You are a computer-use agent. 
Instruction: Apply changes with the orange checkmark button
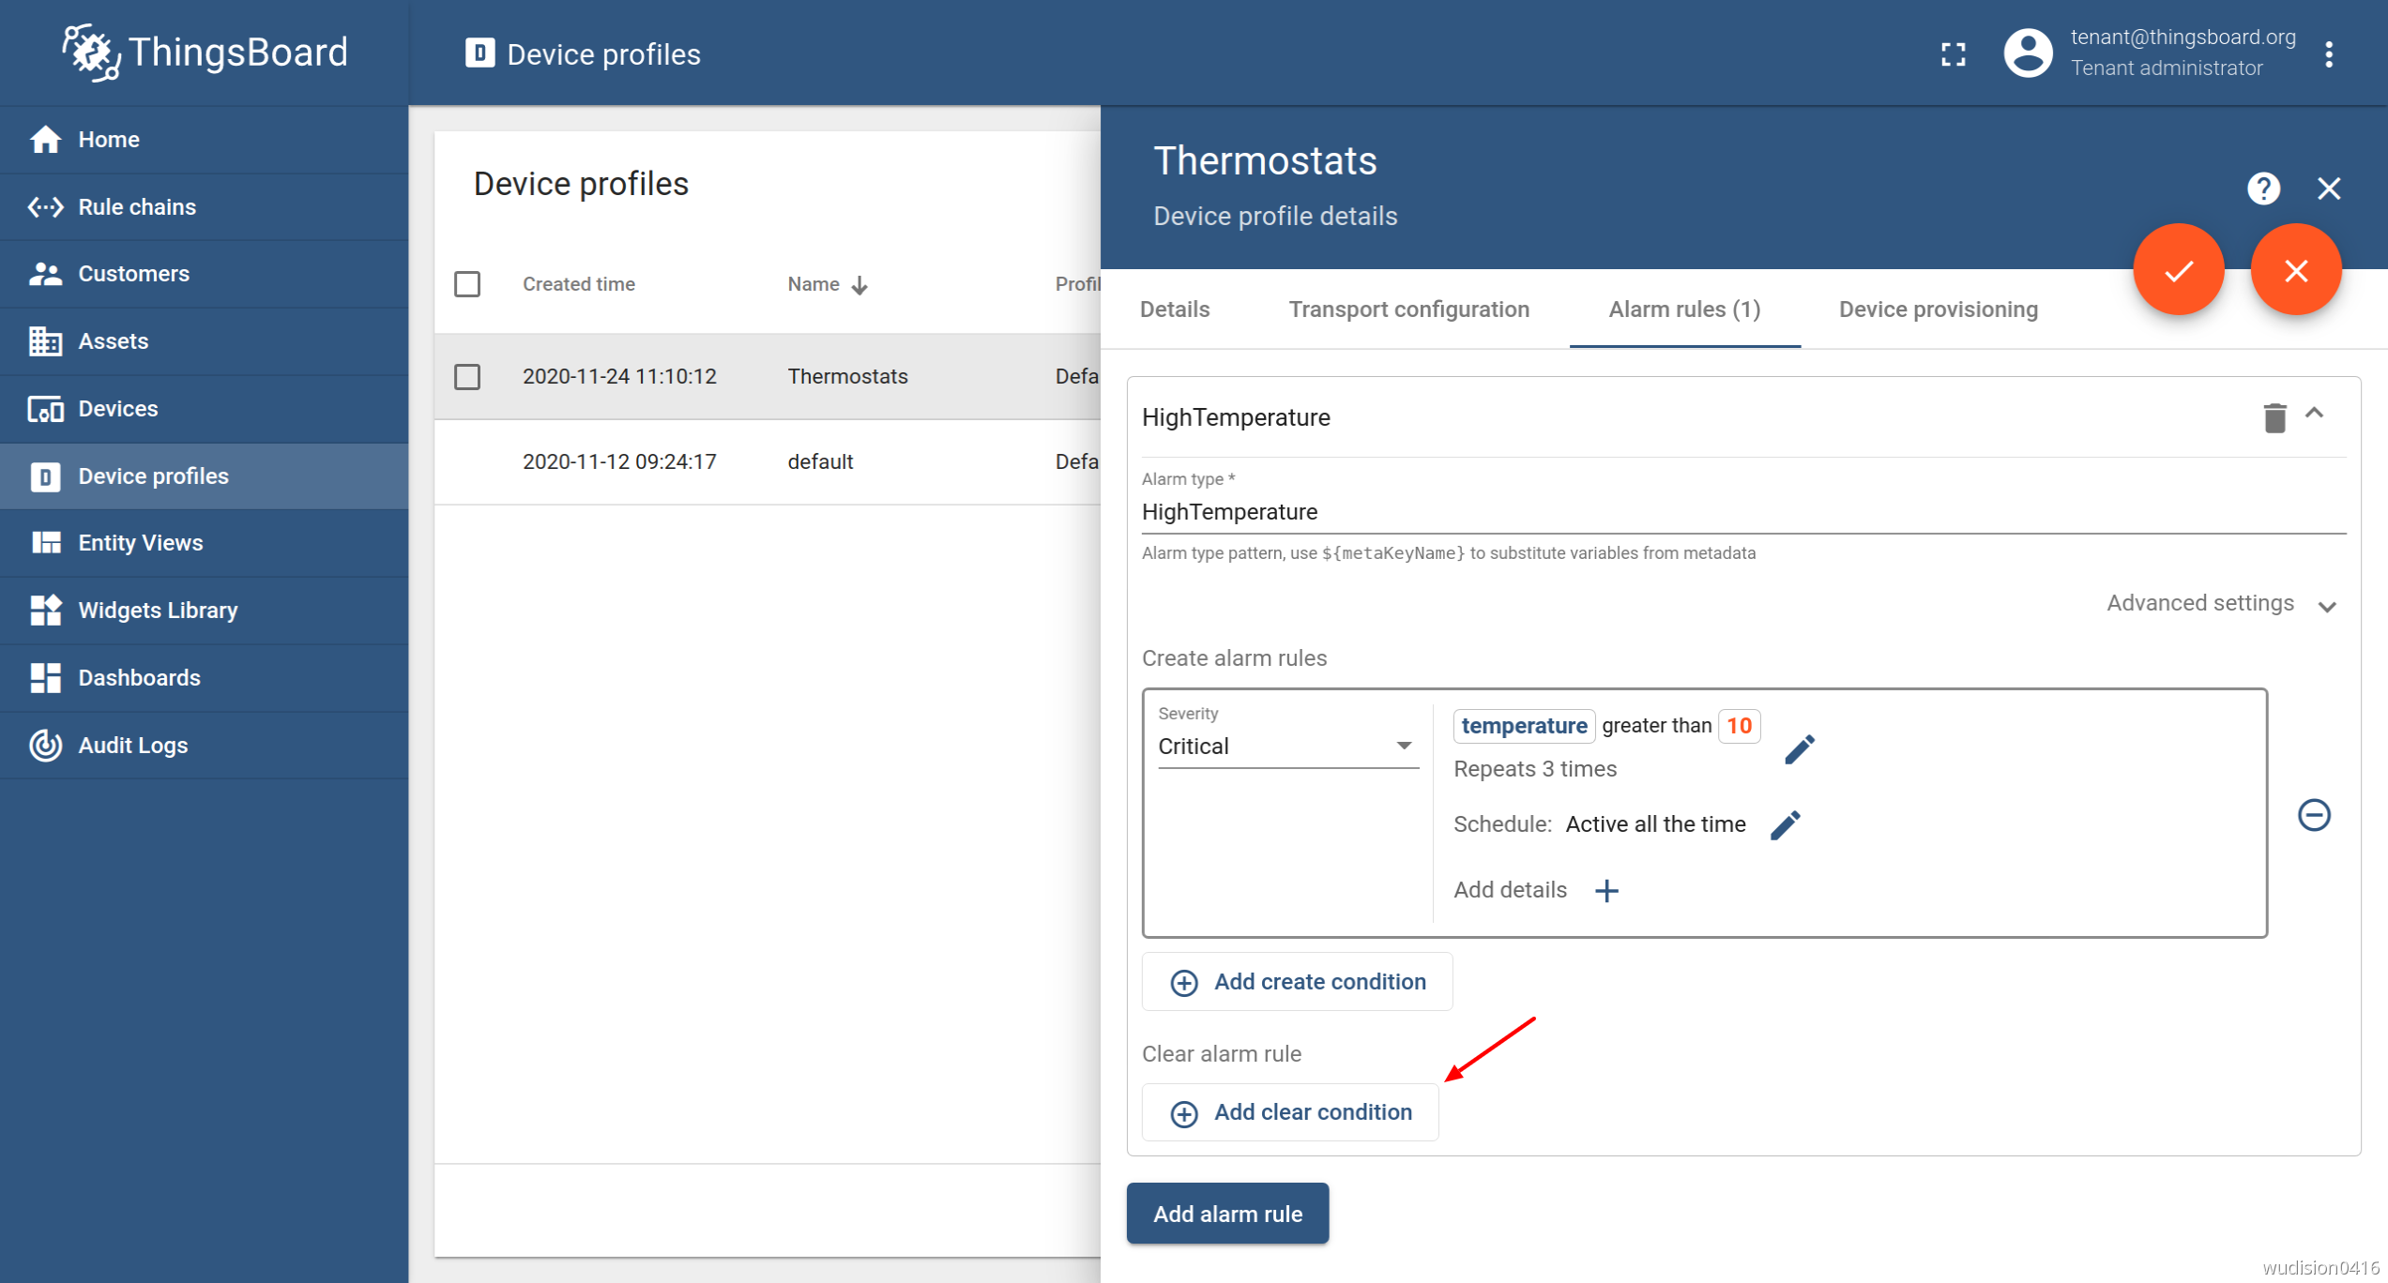(2178, 271)
